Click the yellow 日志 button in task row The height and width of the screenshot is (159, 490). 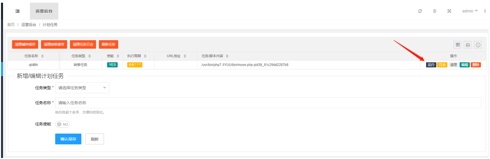coord(442,65)
